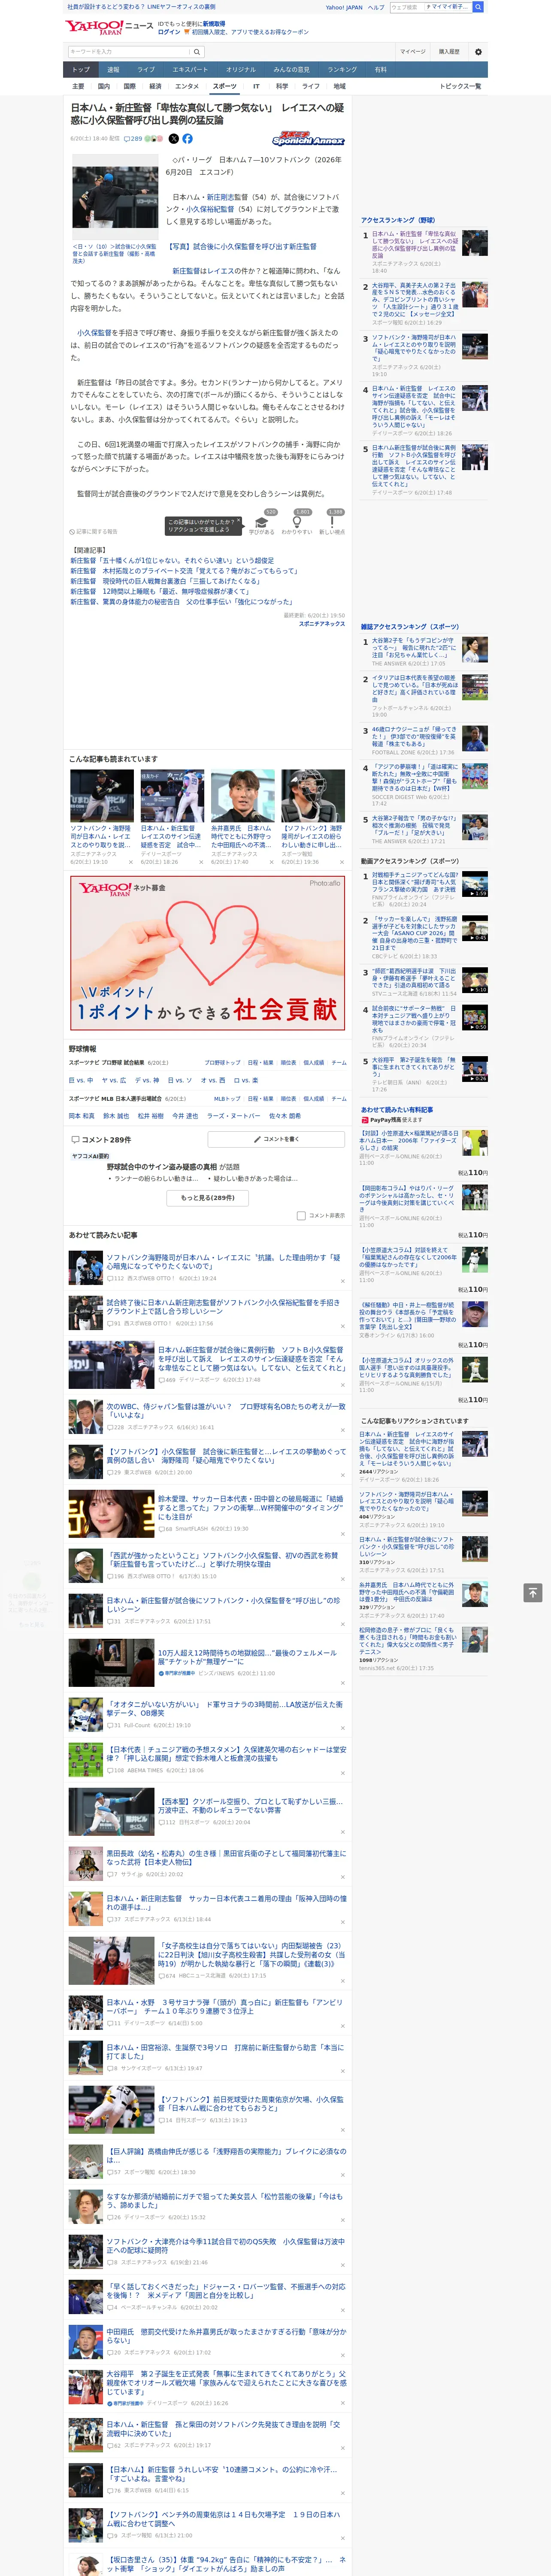Viewport: 551px width, 2576px height.
Task: Click the search magnifier button beside keyword field
Action: point(197,52)
